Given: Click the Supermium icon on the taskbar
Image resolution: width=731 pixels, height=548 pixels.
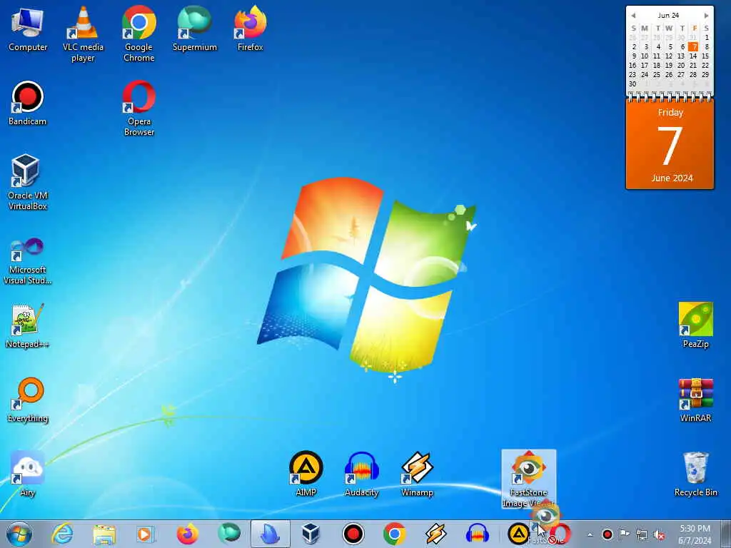Looking at the screenshot, I should pyautogui.click(x=229, y=534).
